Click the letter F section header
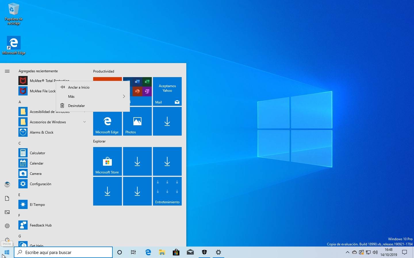 (20, 215)
